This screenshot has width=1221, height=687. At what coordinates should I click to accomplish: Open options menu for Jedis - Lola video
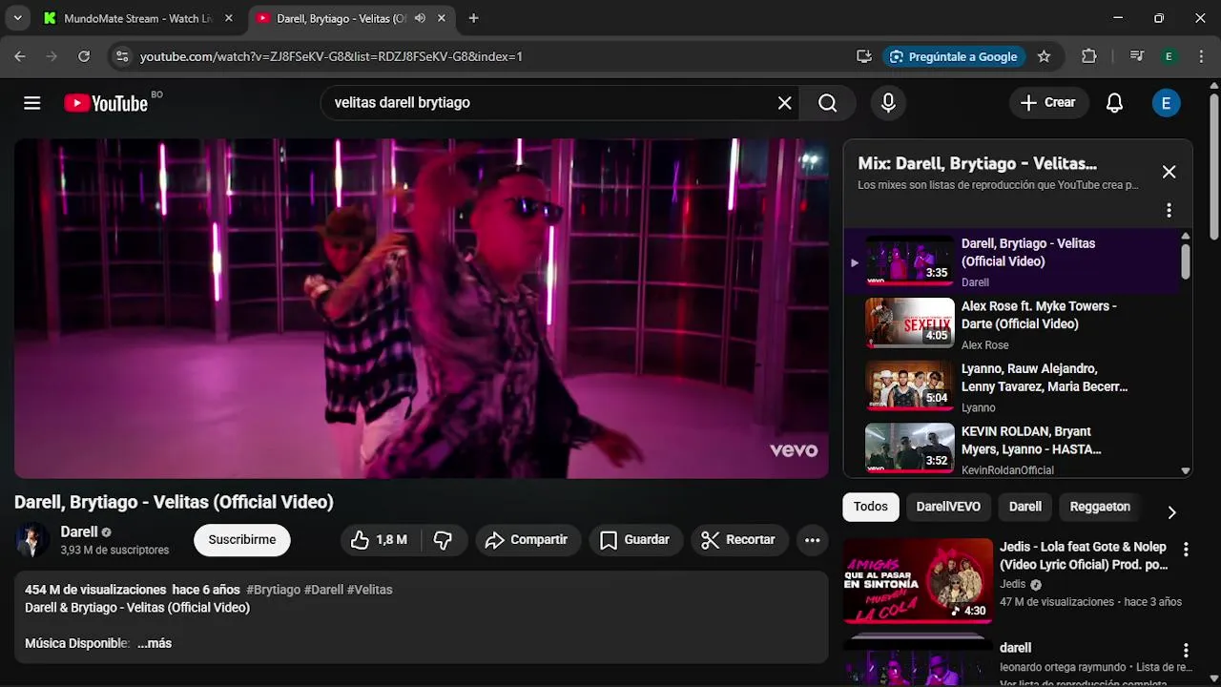1186,550
